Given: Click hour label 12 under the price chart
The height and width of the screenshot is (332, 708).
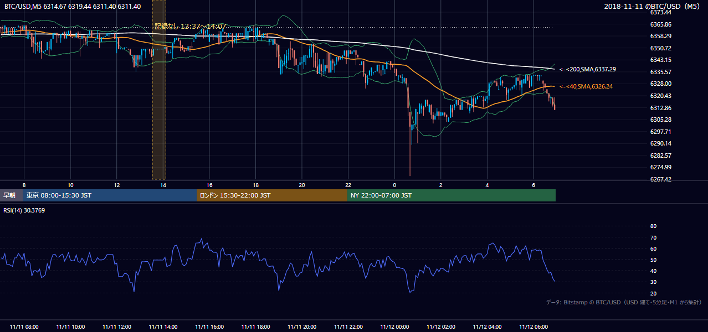Looking at the screenshot, I should [117, 185].
